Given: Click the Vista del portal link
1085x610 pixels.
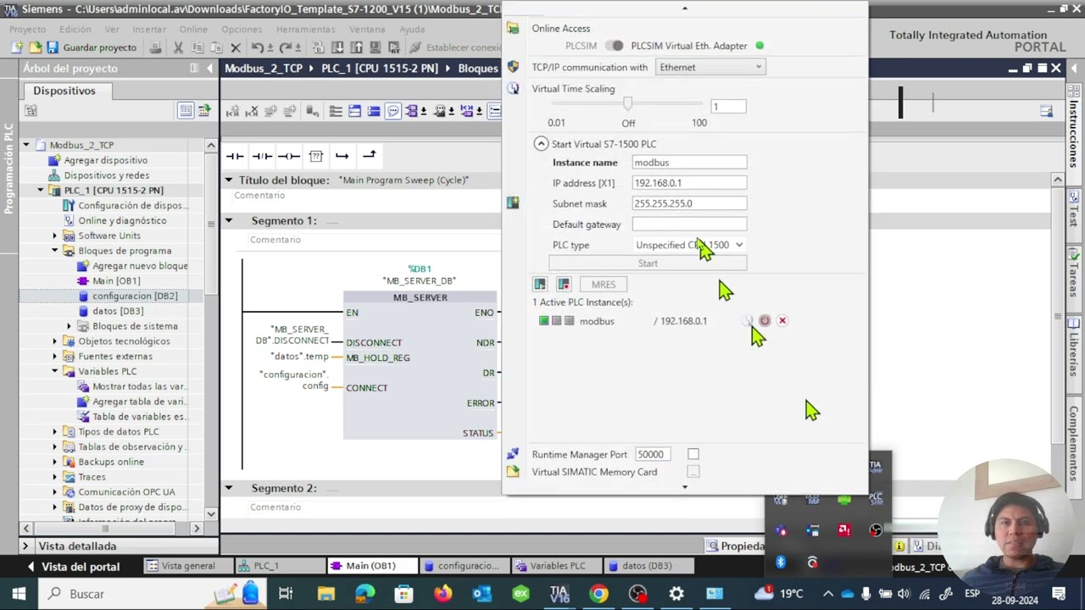Looking at the screenshot, I should 81,567.
